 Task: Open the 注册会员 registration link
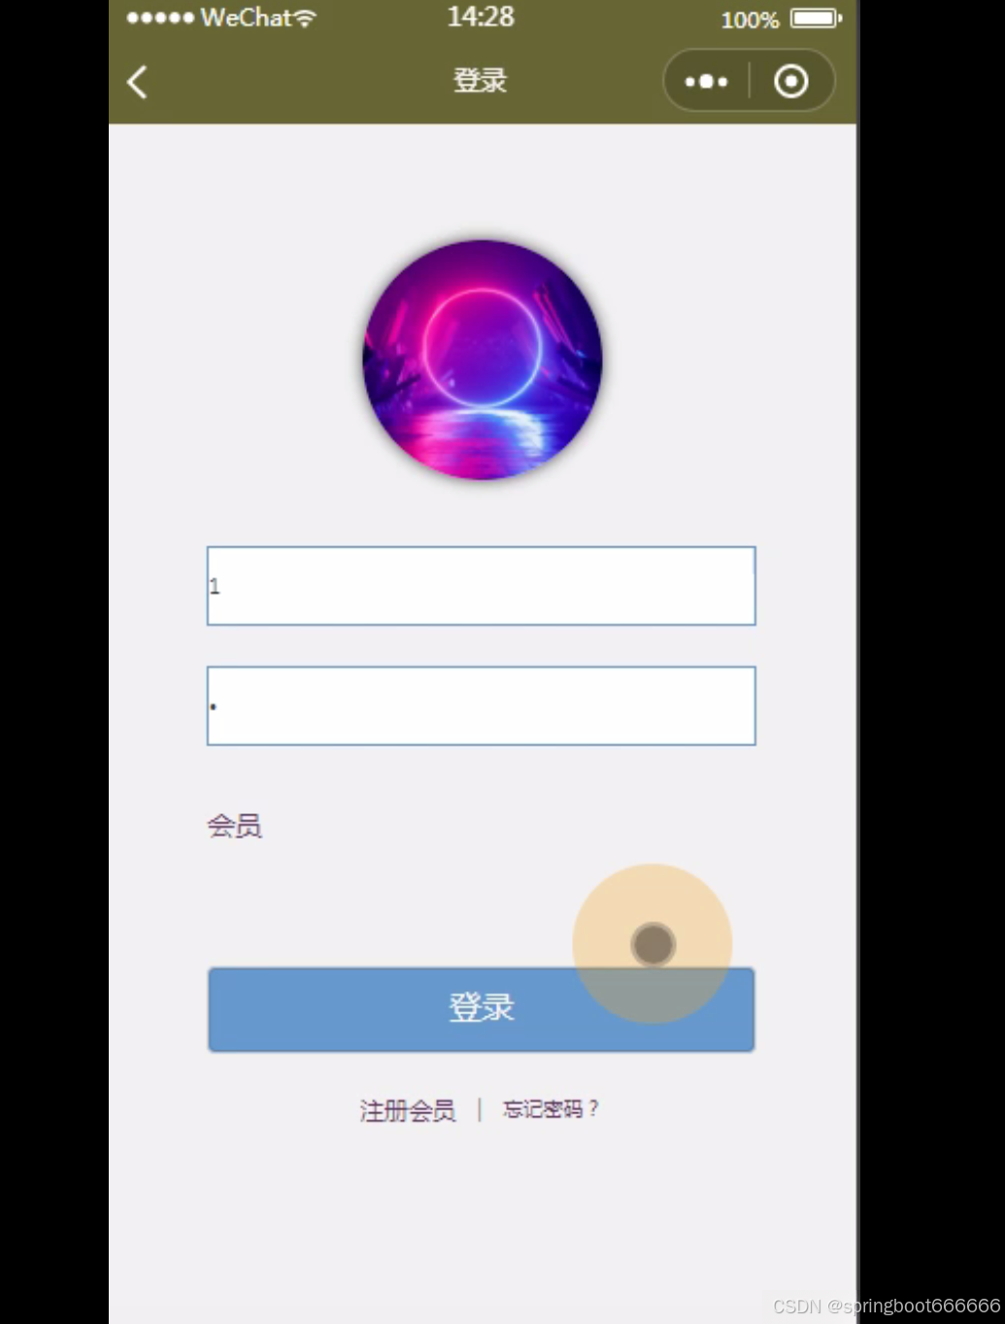point(408,1110)
